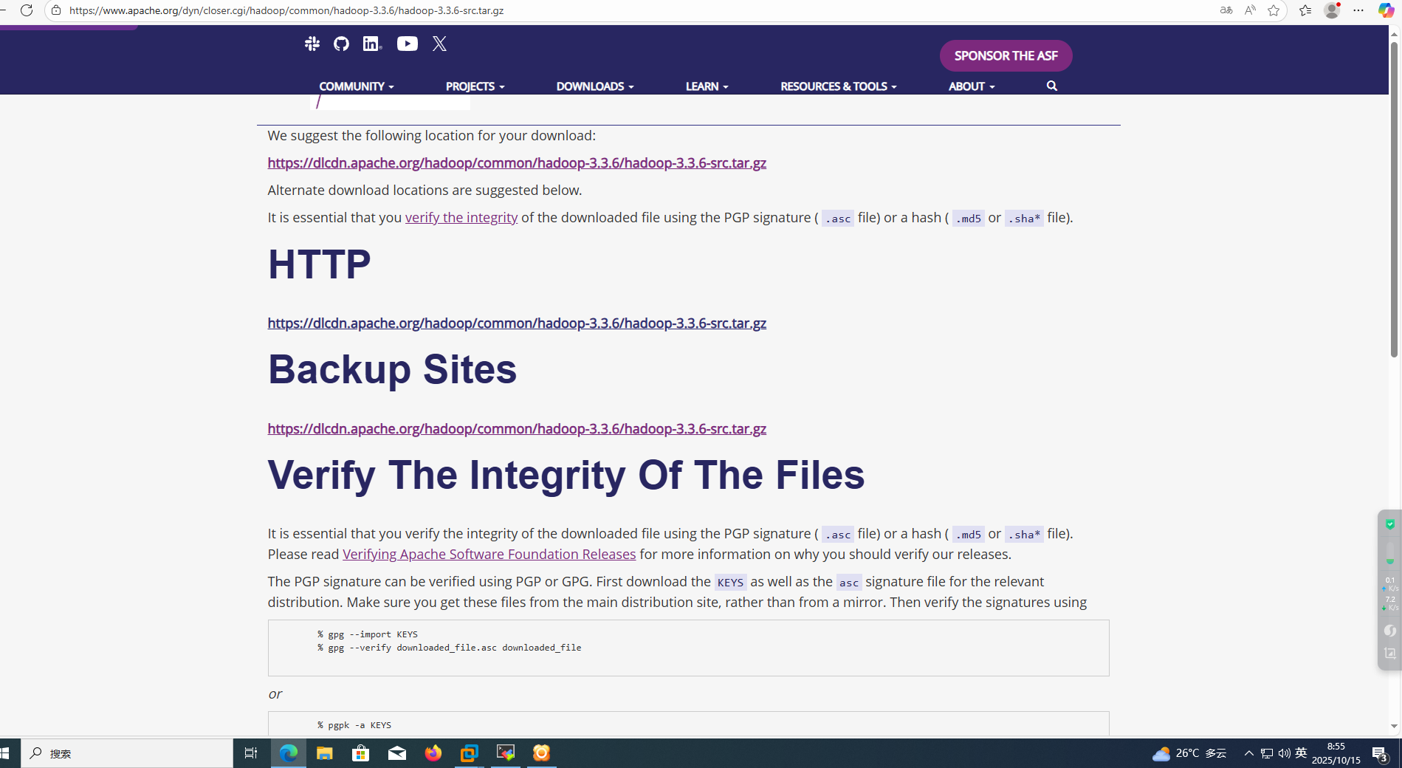Click the 'KEYS' inline code chip
Viewport: 1402px width, 768px height.
pyautogui.click(x=731, y=583)
